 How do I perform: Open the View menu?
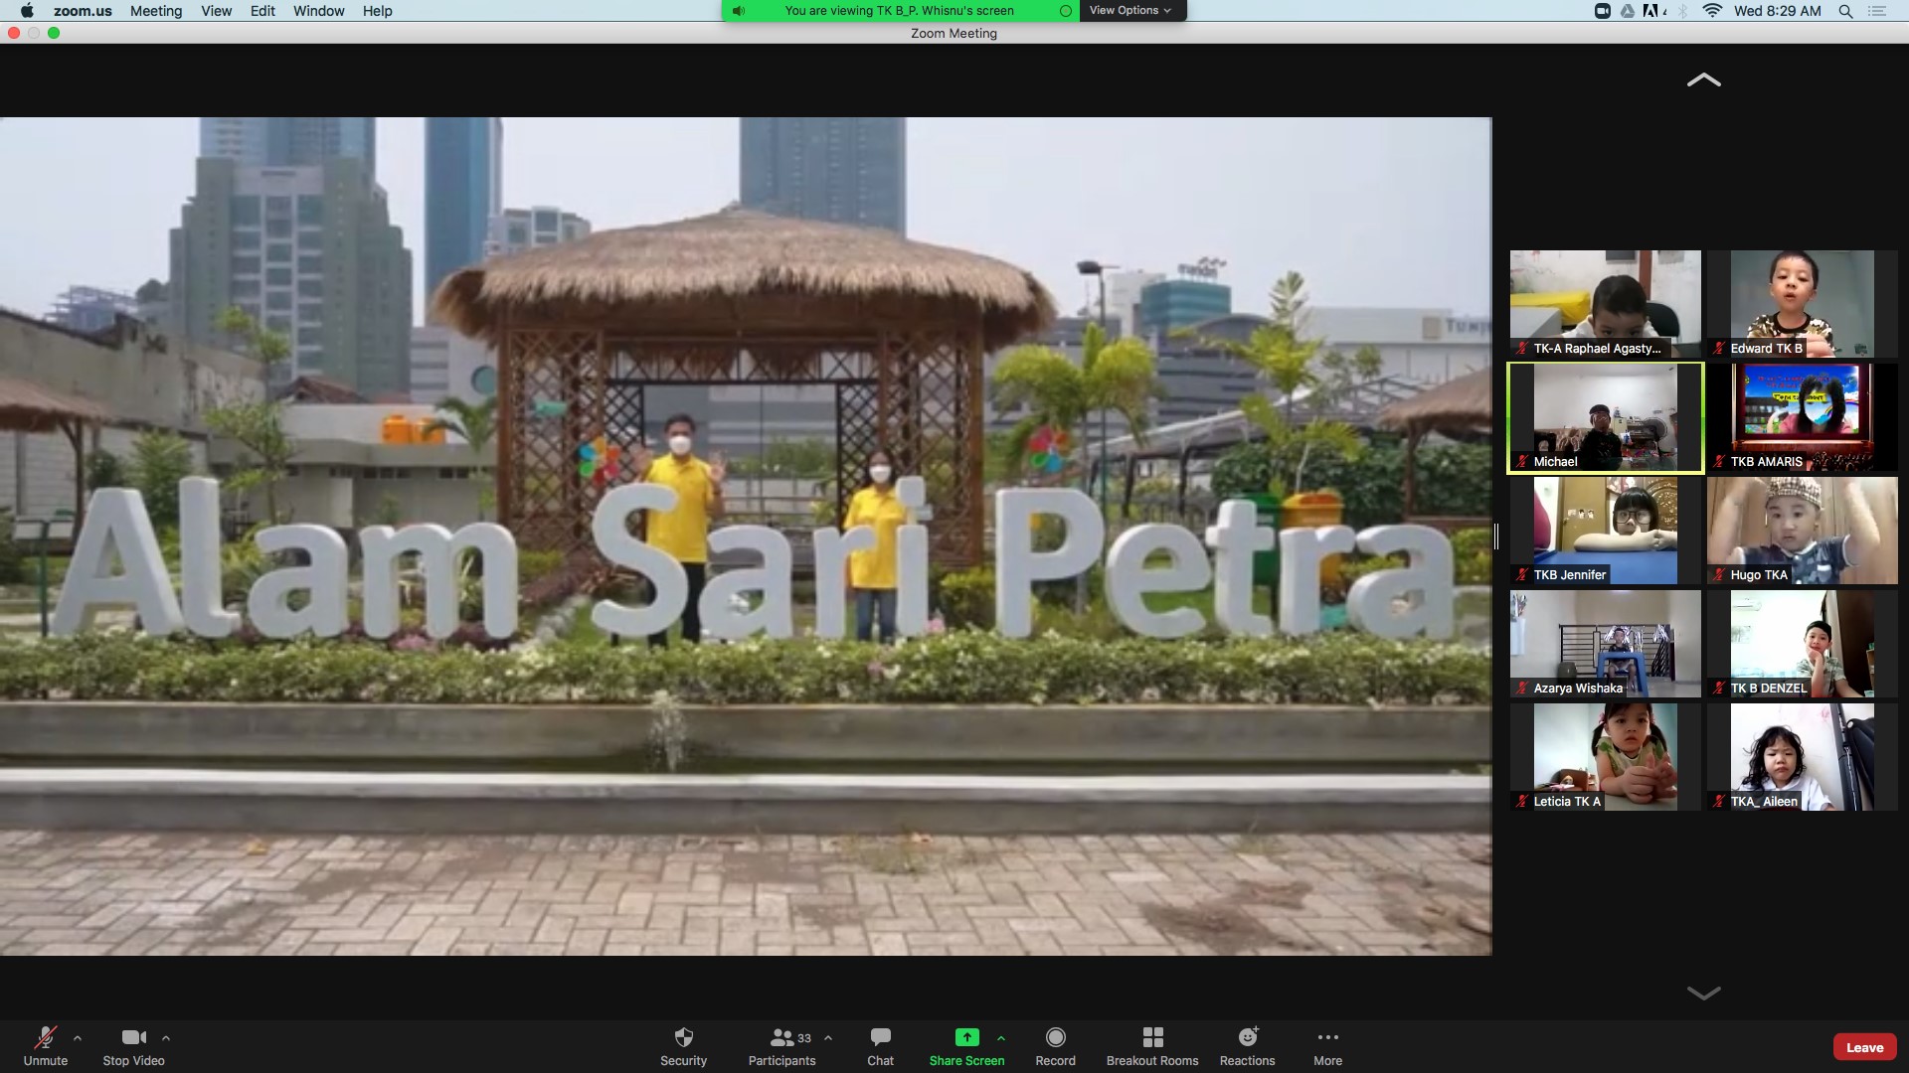click(x=216, y=11)
